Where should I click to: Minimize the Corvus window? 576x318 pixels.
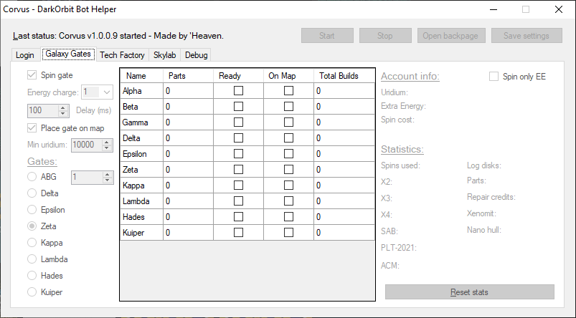[x=494, y=9]
